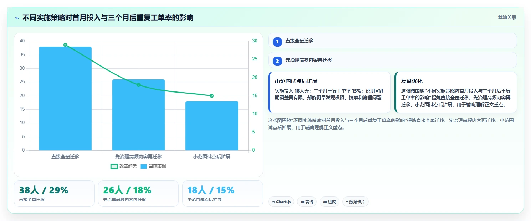This screenshot has height=221, width=531.
Task: Click the 38人 / 29% stat card
Action: coord(54,194)
